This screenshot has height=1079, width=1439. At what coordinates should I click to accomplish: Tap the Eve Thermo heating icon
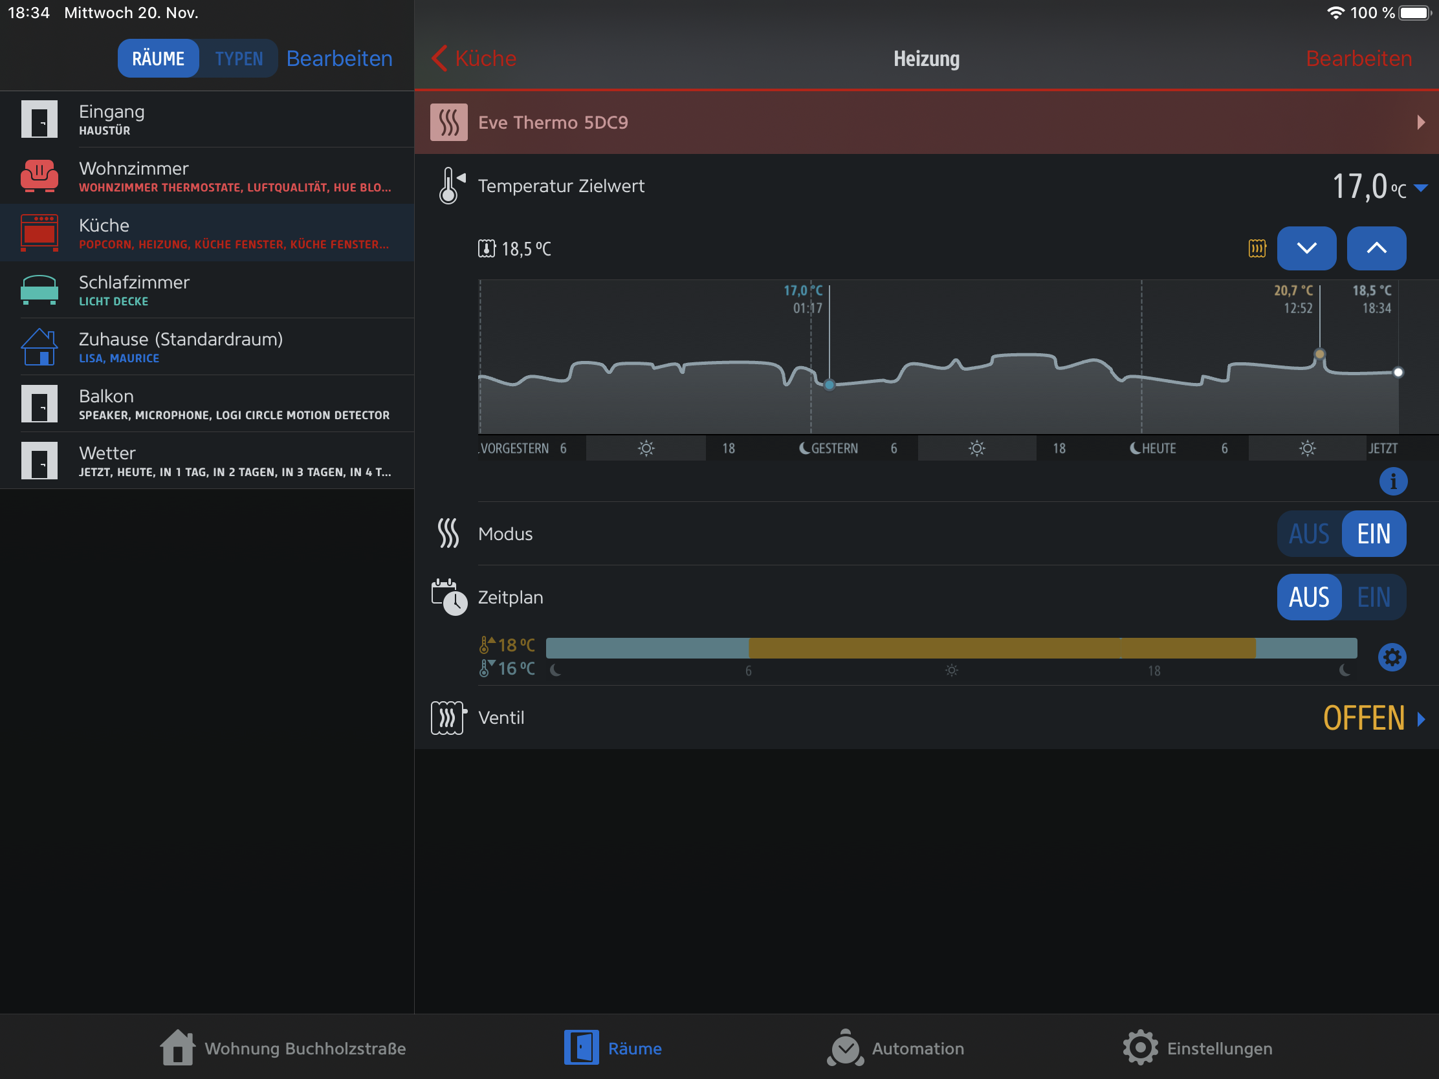point(449,122)
